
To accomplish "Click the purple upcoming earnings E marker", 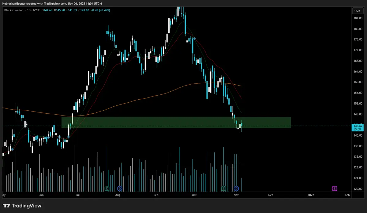I will [335, 188].
